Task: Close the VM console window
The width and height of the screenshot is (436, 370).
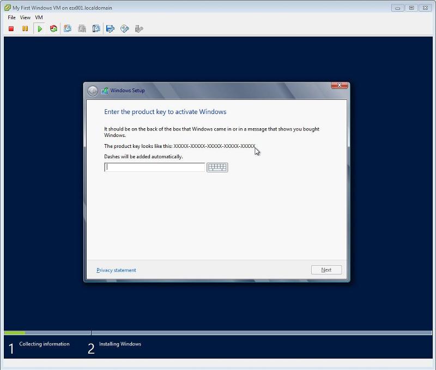Action: pos(425,8)
